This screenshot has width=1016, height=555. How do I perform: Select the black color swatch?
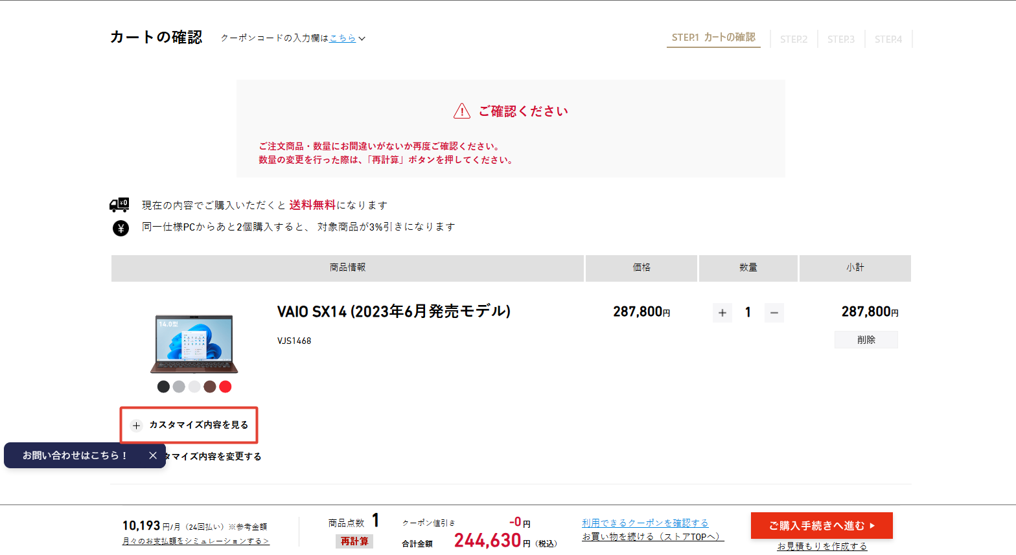[x=163, y=387]
